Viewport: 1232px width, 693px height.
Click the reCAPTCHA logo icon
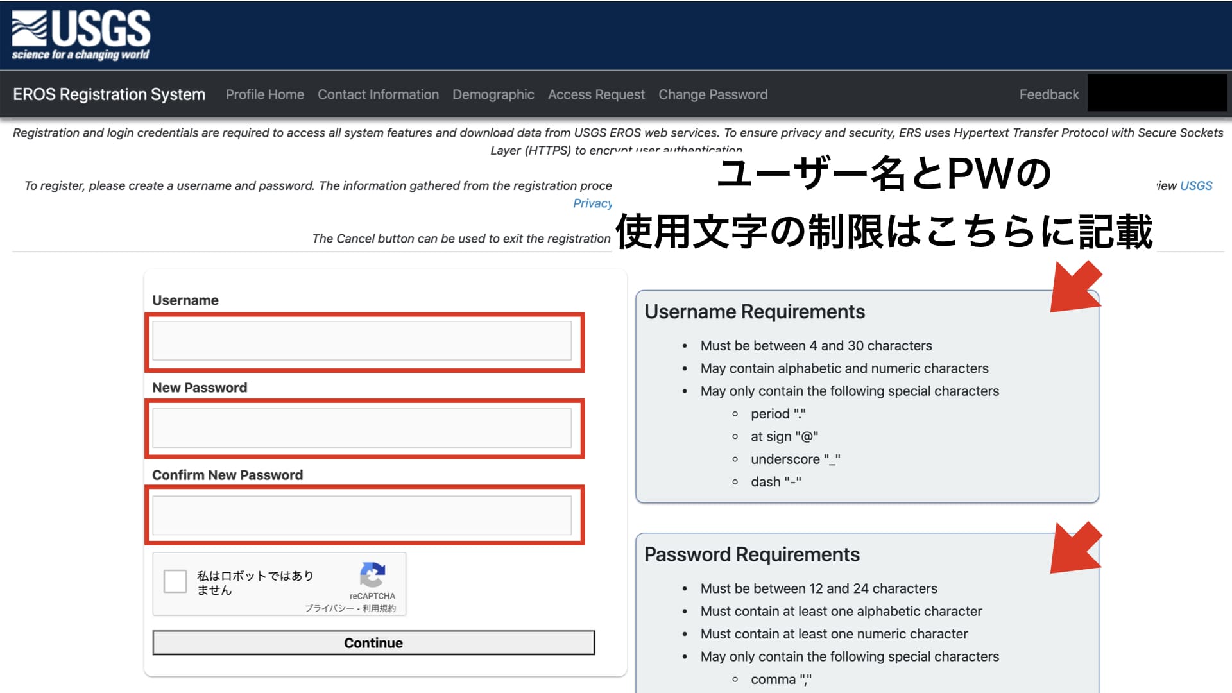pyautogui.click(x=372, y=575)
